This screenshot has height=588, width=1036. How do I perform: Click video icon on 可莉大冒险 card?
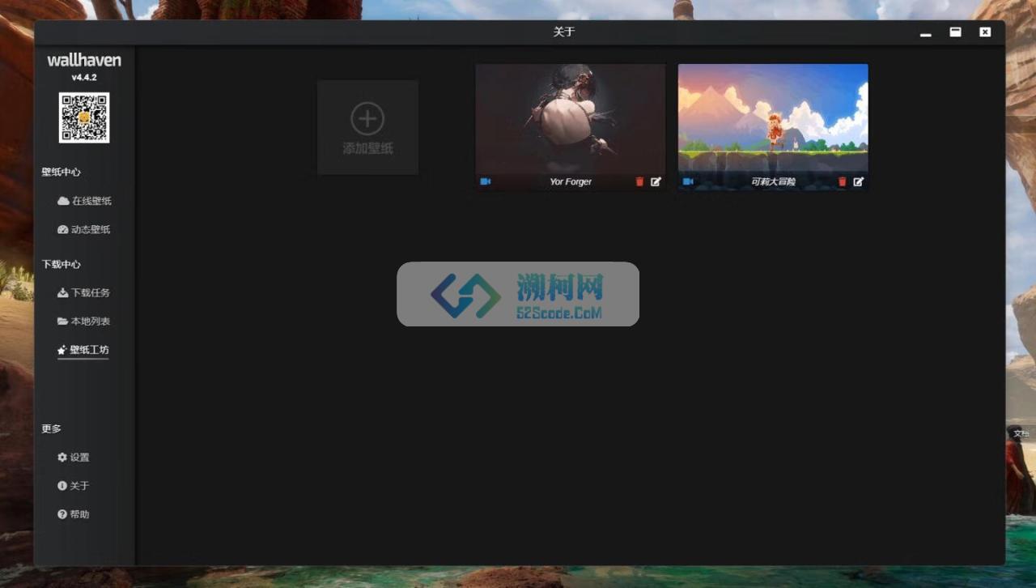pos(688,181)
